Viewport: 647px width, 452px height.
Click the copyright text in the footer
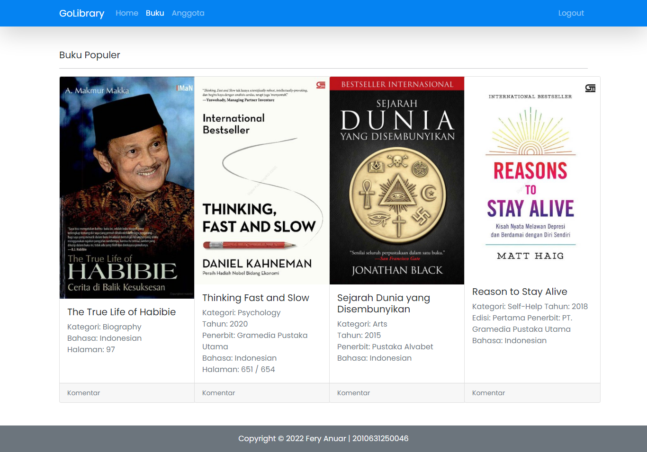(323, 438)
